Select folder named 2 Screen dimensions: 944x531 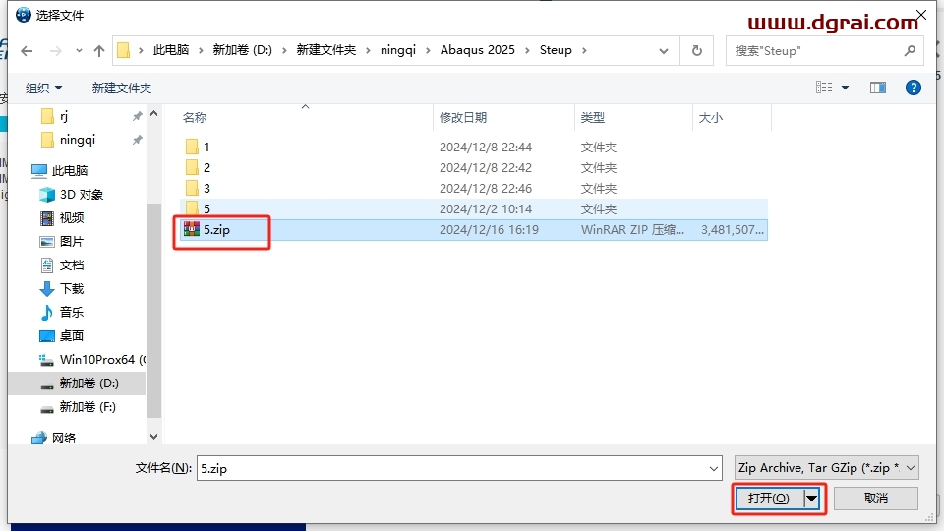(206, 167)
